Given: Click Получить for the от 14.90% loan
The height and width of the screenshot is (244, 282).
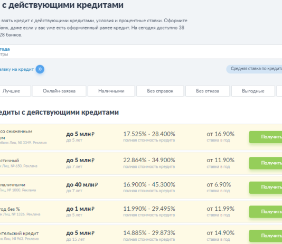Looking at the screenshot, I should (x=266, y=236).
